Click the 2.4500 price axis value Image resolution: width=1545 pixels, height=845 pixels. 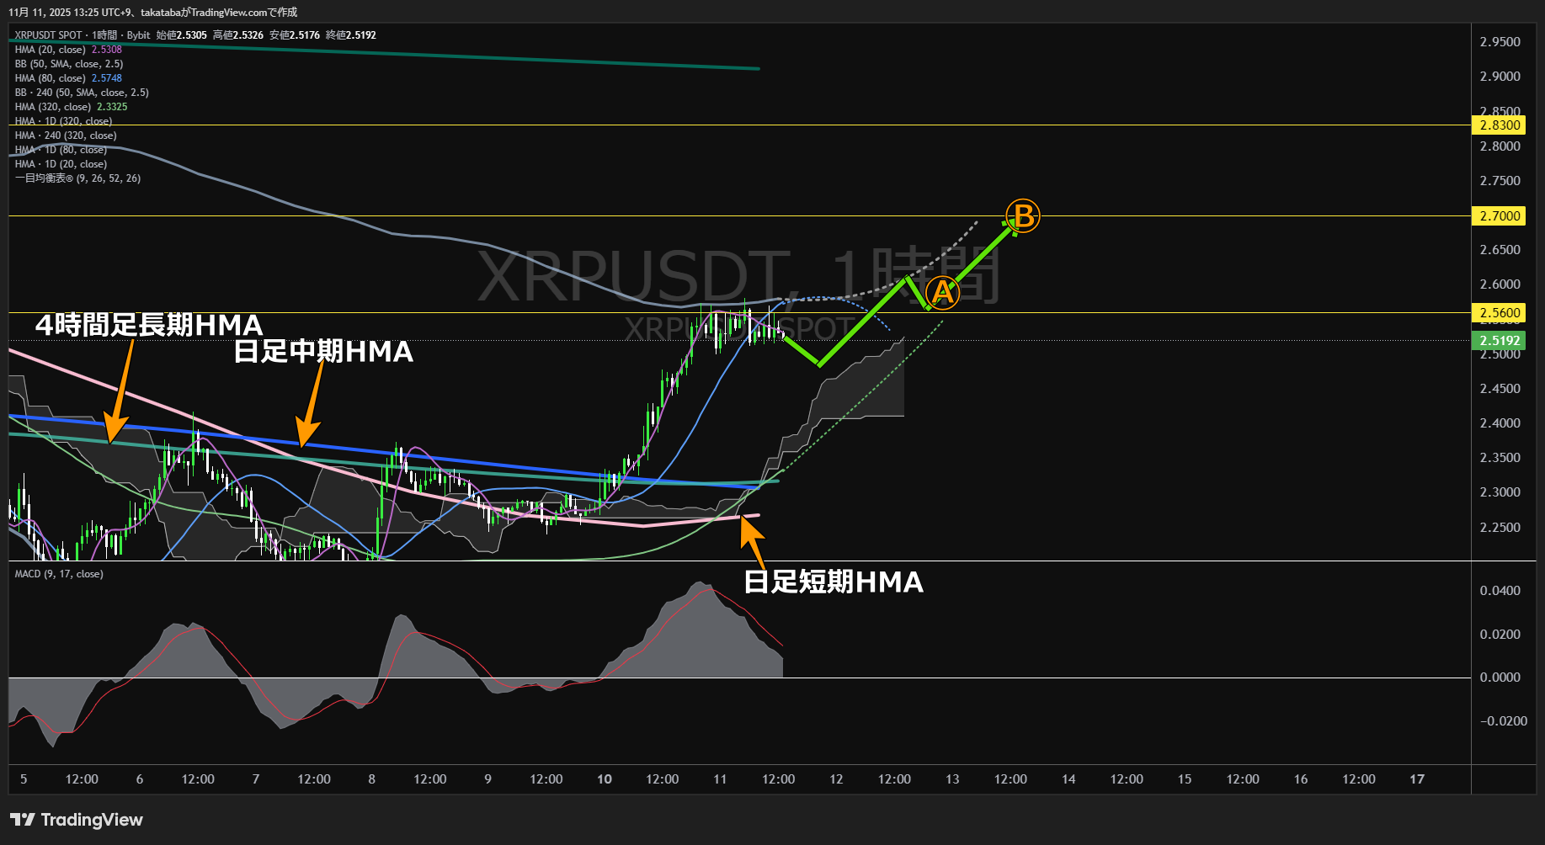coord(1500,389)
